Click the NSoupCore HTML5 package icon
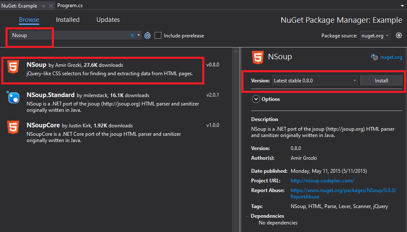This screenshot has width=407, height=232. point(13,127)
